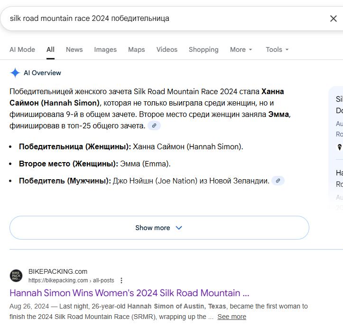Click the BIKEPACKING.com site favicon

16,276
